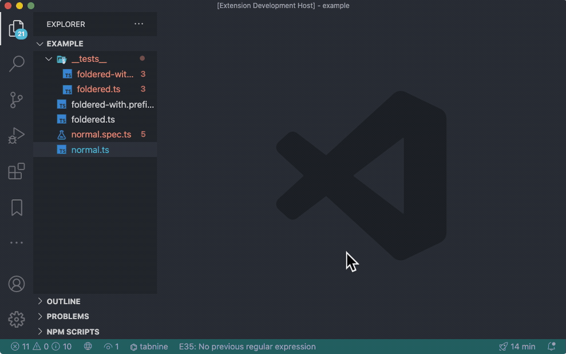Click the E35 regular expression message
The width and height of the screenshot is (566, 354).
coord(247,347)
